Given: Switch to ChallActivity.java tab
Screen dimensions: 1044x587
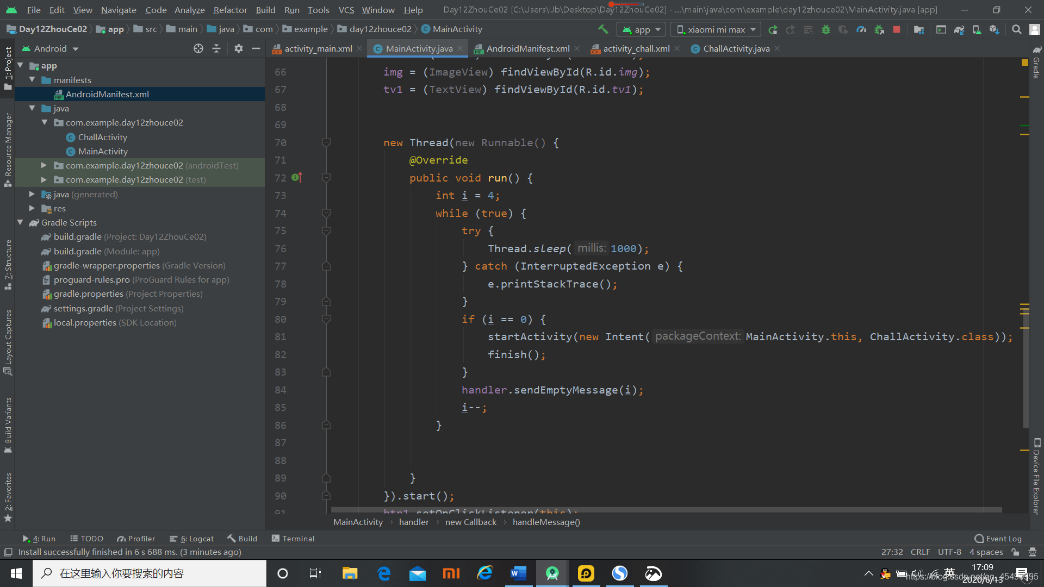Looking at the screenshot, I should [x=736, y=48].
